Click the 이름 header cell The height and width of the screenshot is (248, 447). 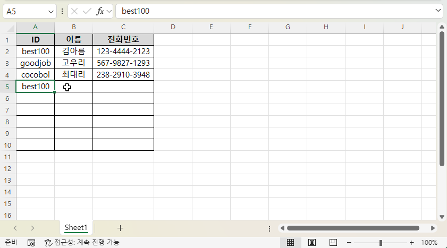73,40
